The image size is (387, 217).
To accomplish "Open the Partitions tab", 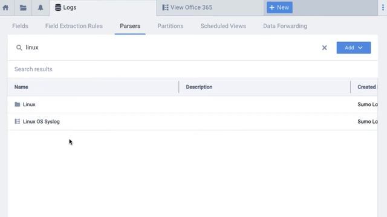I will point(171,26).
